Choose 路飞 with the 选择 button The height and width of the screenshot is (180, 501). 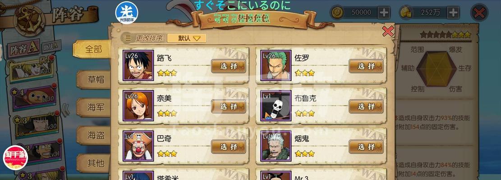pyautogui.click(x=229, y=66)
